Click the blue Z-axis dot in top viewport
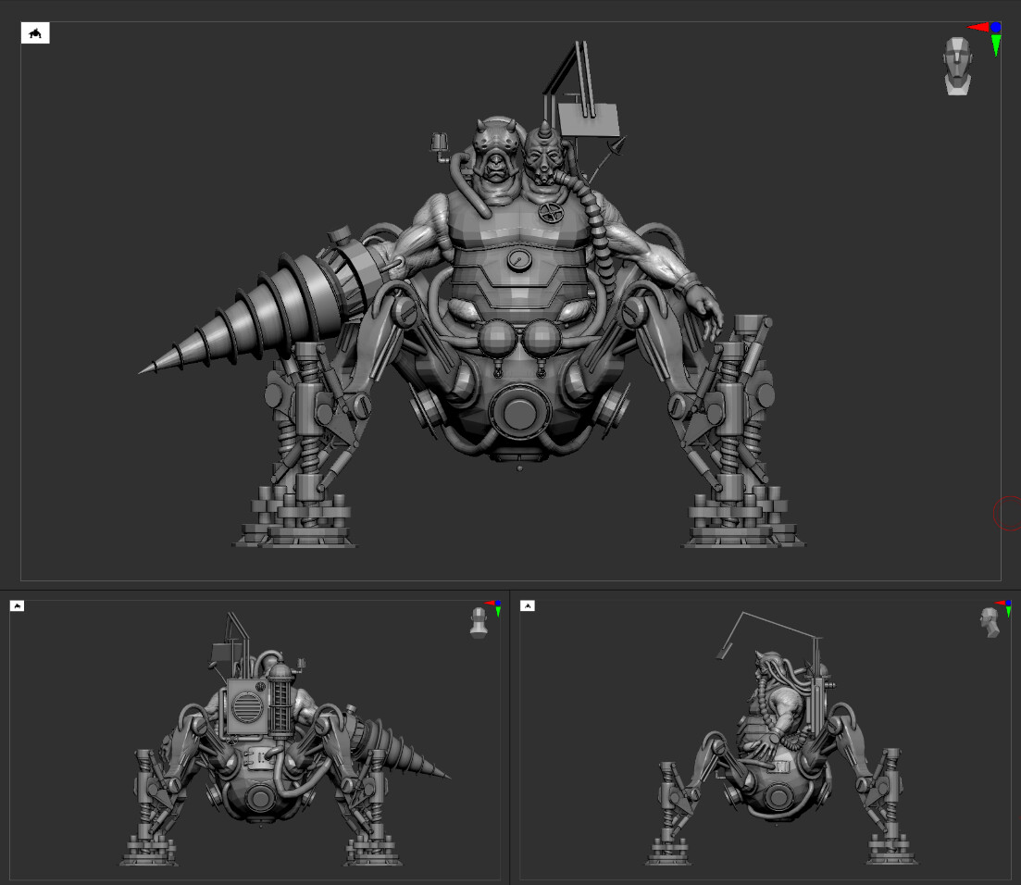Screen dimensions: 1021x885 pyautogui.click(x=995, y=28)
